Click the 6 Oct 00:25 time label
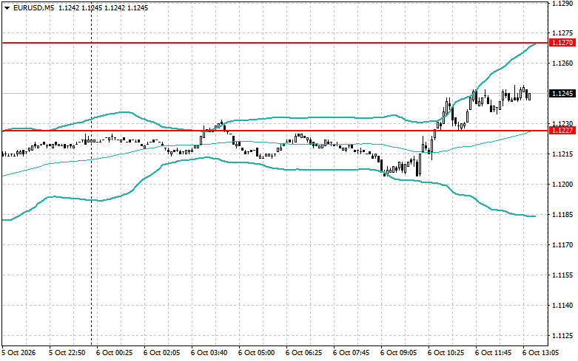 115,353
